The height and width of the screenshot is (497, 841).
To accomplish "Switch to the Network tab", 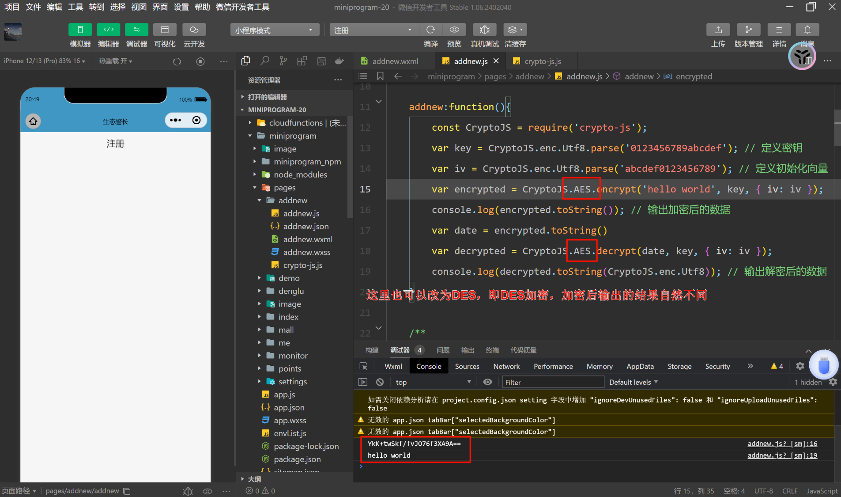I will tap(506, 366).
